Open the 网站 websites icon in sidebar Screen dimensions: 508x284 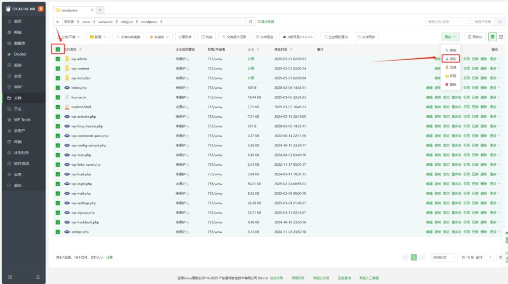(9, 32)
